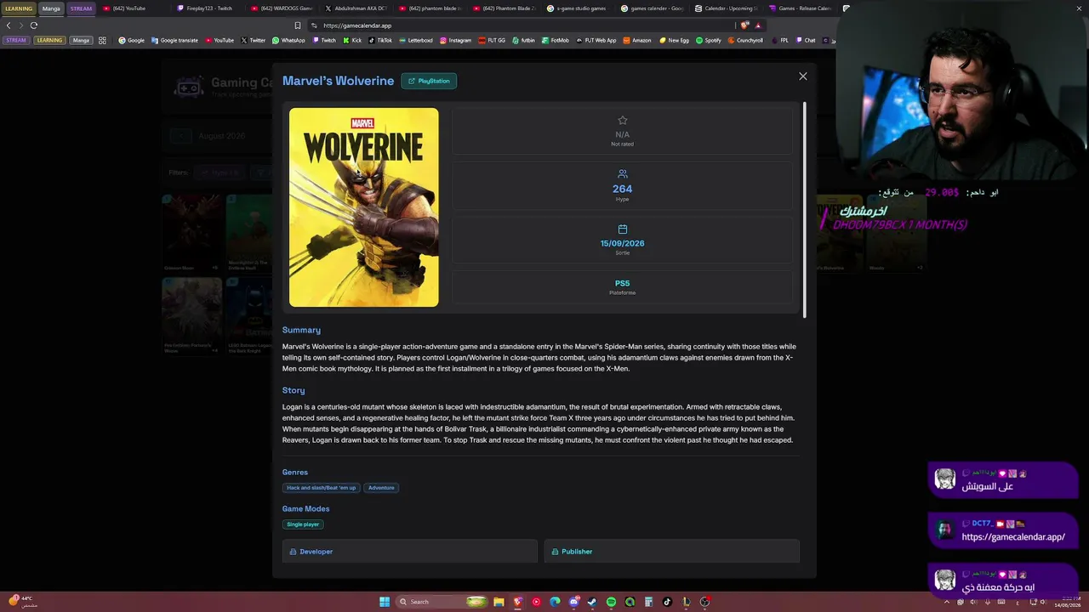Click the Publisher building icon

[x=555, y=552]
